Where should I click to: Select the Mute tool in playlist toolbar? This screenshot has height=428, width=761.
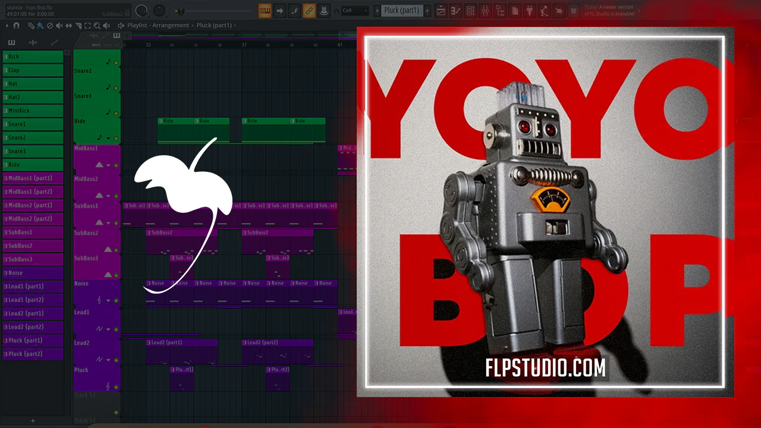click(59, 26)
